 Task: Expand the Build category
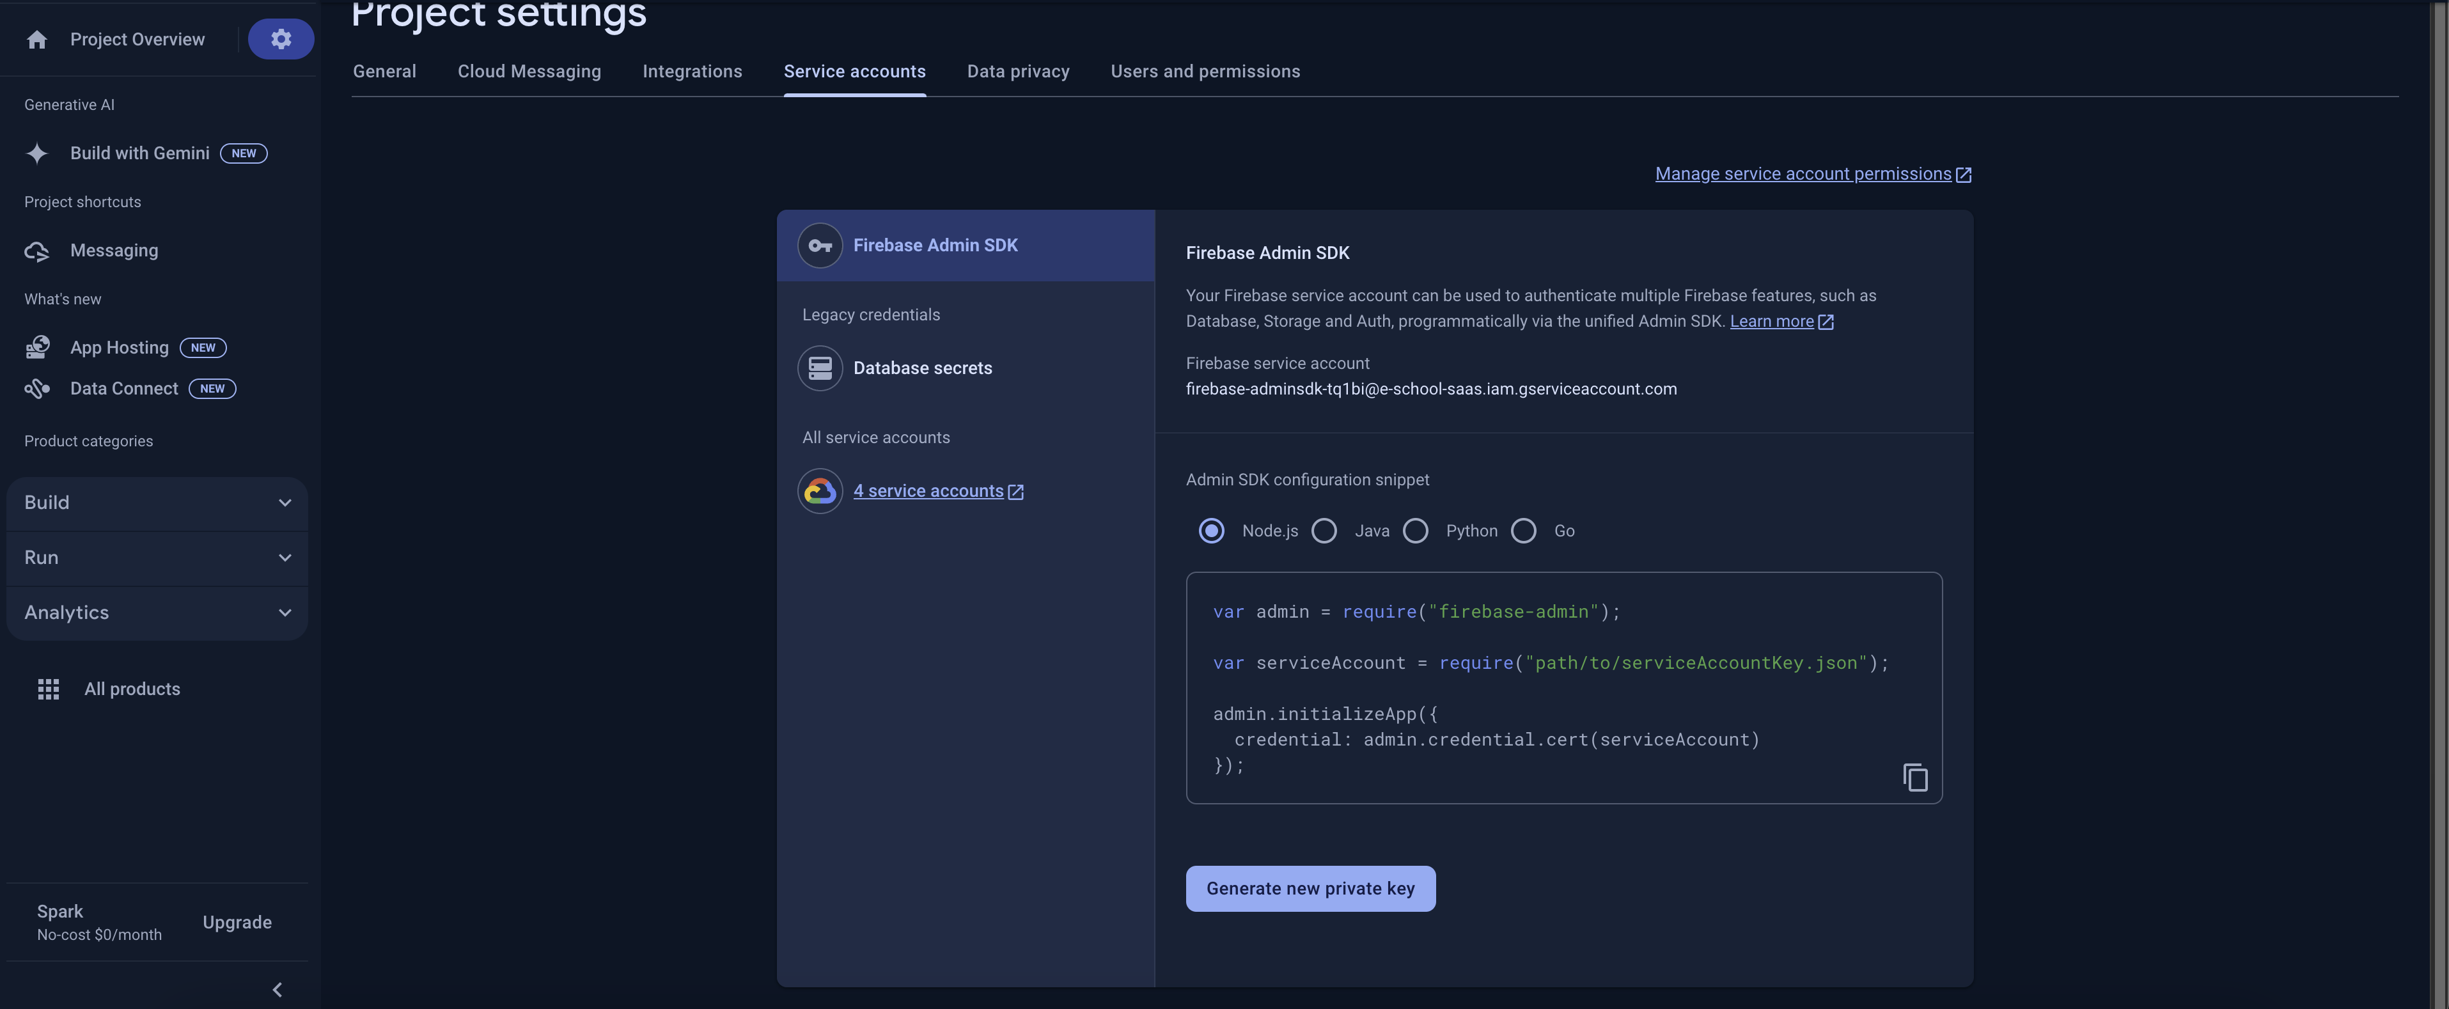tap(285, 502)
